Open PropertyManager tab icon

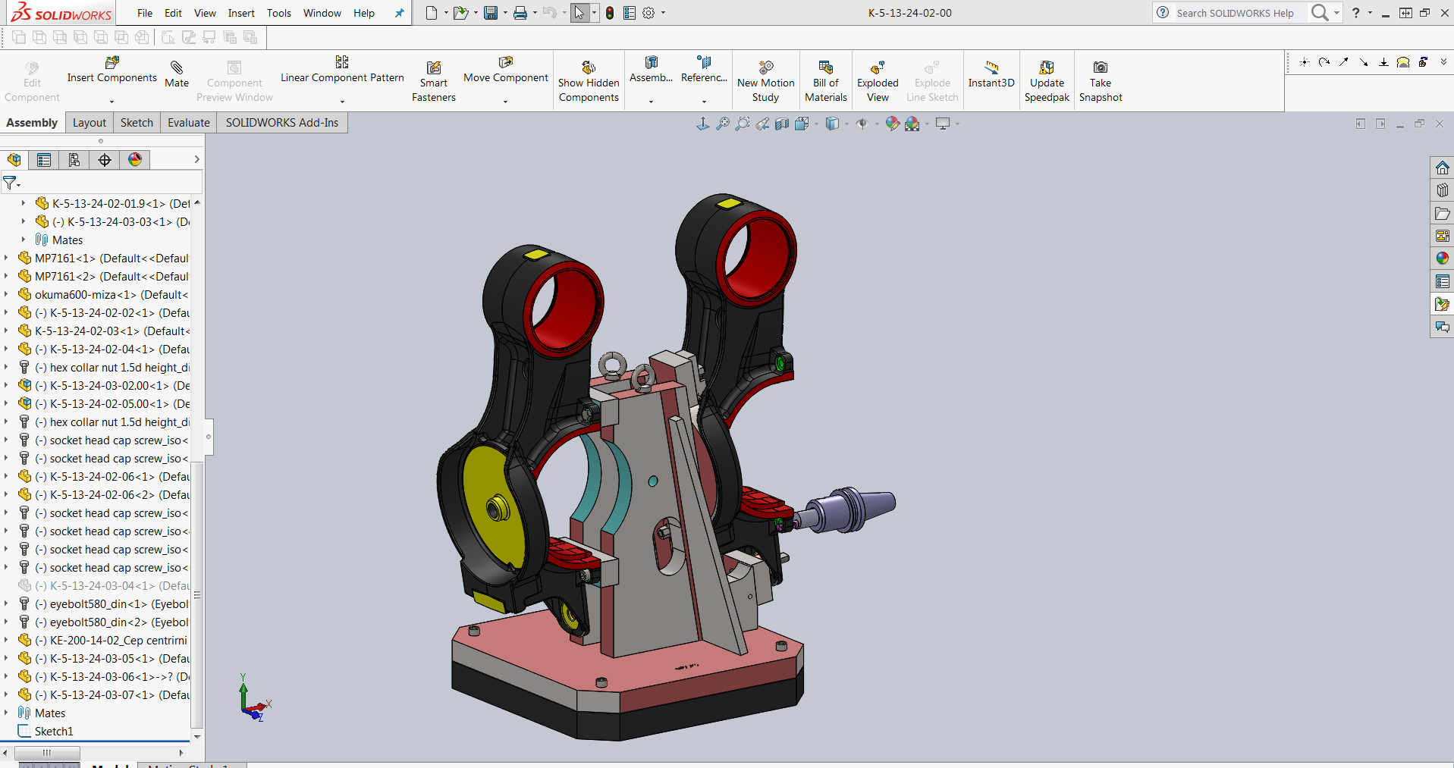click(44, 160)
